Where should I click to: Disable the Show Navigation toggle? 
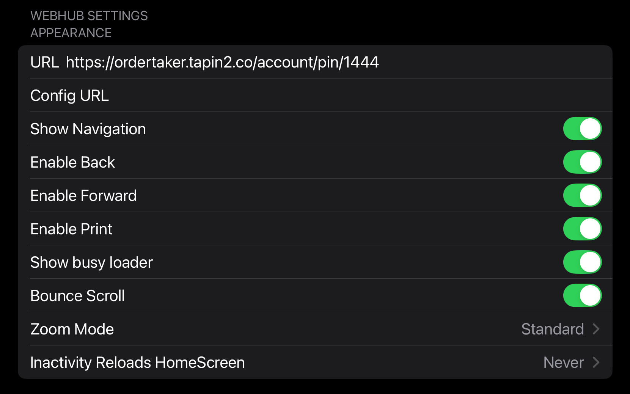pos(582,129)
